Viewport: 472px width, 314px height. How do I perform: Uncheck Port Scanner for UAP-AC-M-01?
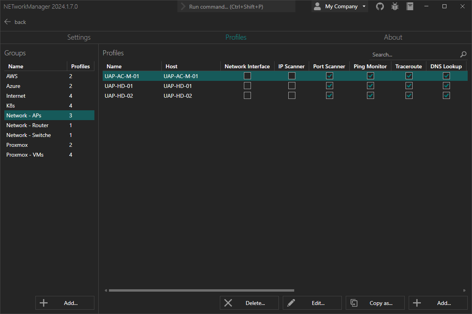click(329, 76)
